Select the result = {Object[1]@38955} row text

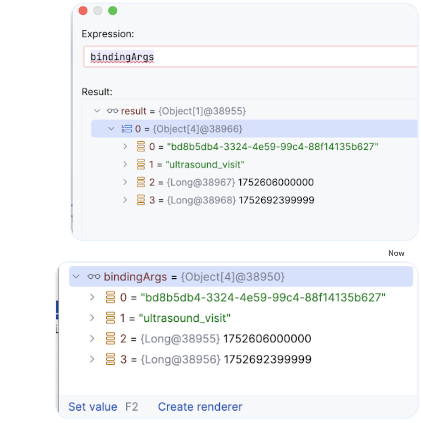[x=183, y=111]
